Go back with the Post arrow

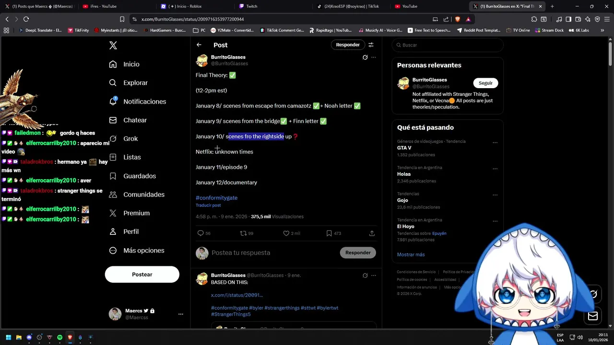(x=199, y=45)
